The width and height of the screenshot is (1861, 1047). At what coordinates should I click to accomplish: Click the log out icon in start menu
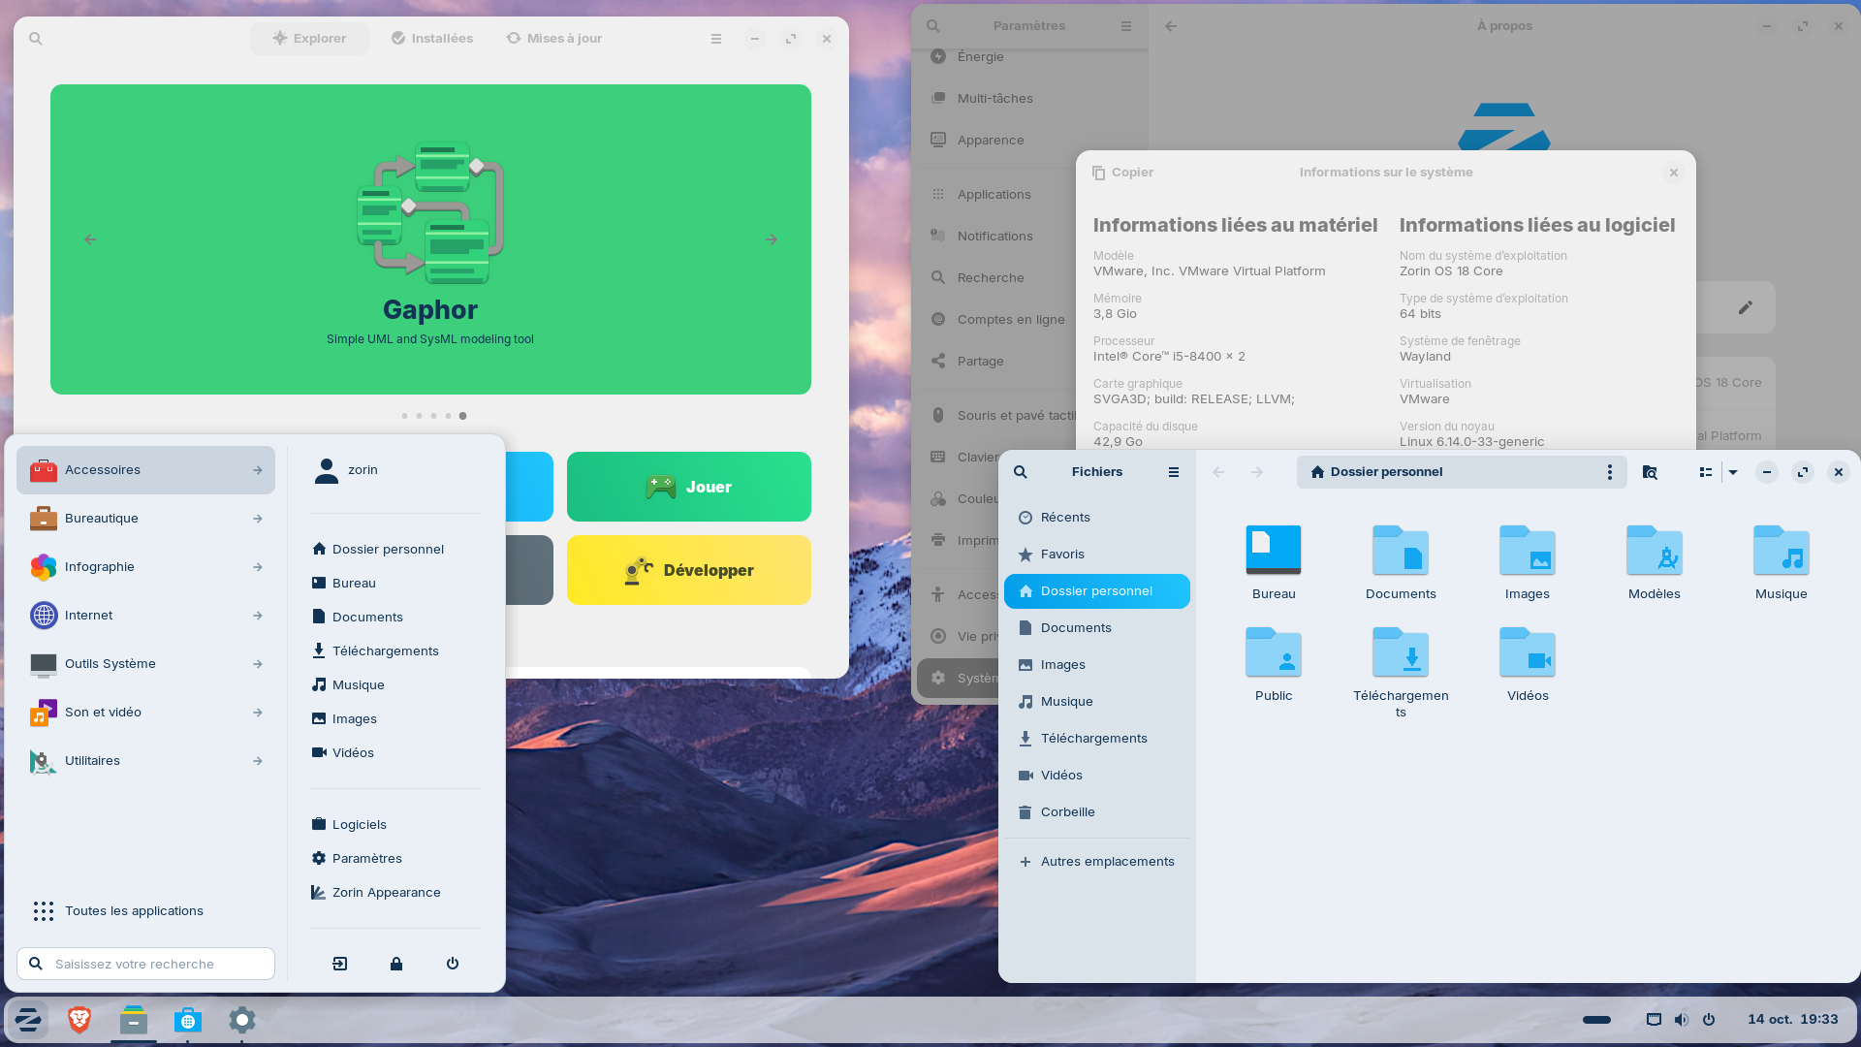click(x=340, y=964)
